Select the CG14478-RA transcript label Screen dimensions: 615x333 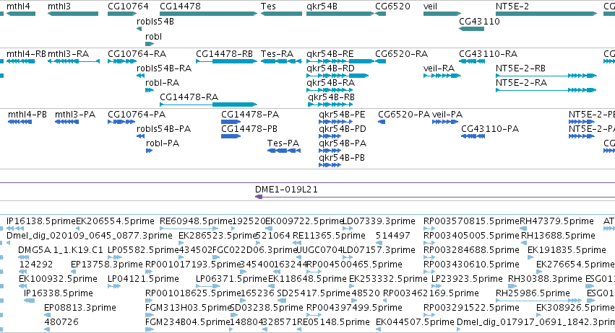[x=189, y=97]
